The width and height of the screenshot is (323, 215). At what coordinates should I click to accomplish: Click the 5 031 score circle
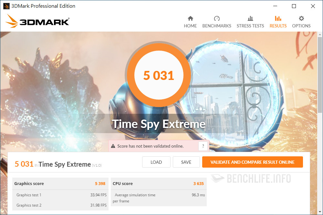coord(159,75)
